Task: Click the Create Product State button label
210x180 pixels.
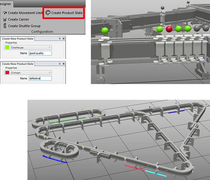Action: (67, 13)
